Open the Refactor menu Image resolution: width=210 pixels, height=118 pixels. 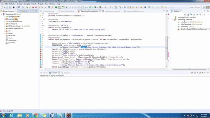[x=12, y=4]
